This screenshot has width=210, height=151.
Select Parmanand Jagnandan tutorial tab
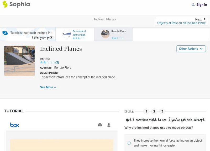[79, 33]
